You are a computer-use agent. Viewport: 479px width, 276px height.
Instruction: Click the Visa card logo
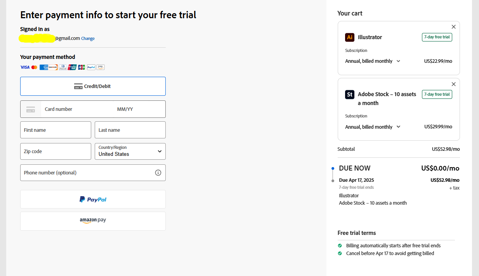(x=25, y=67)
